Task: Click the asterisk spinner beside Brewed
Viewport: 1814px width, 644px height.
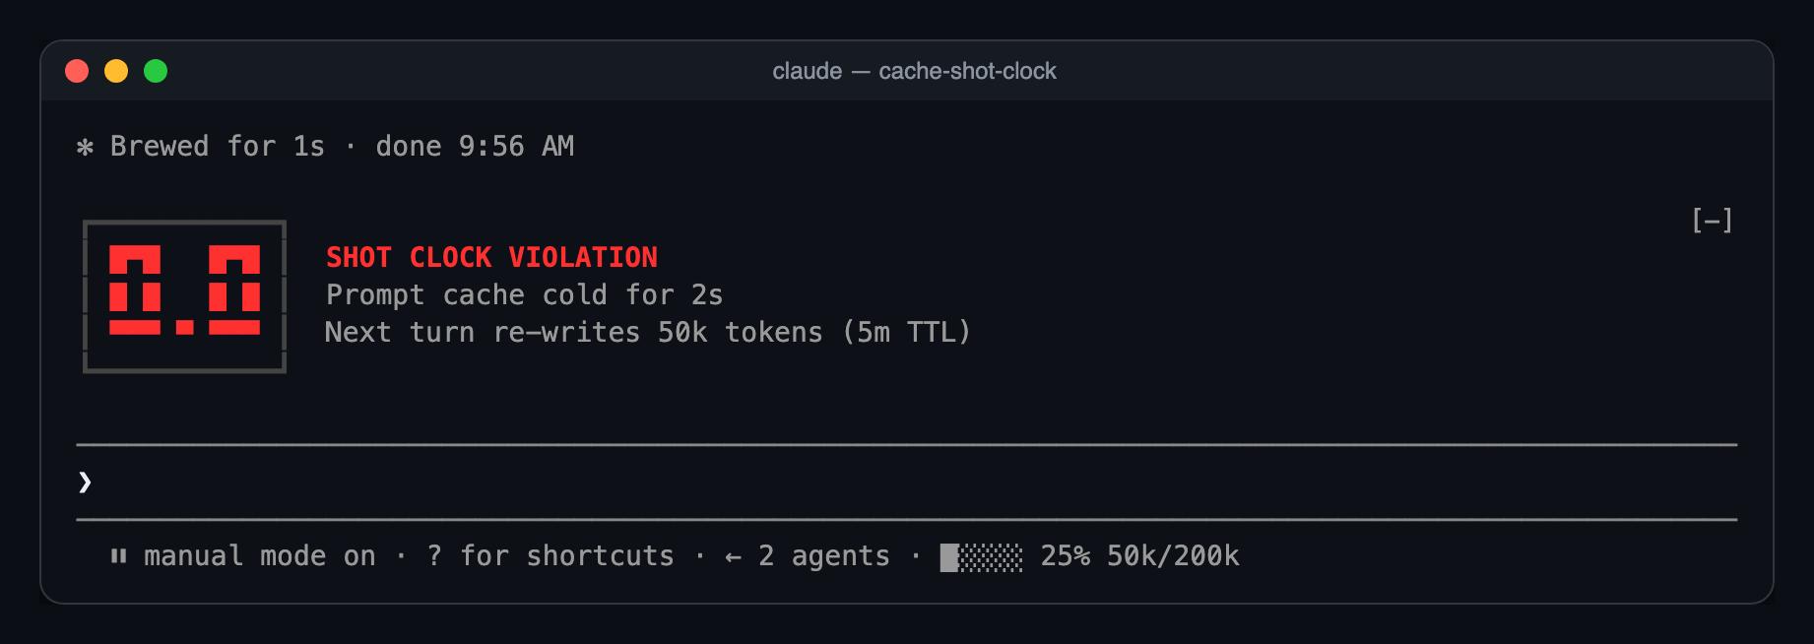Action: (x=86, y=147)
